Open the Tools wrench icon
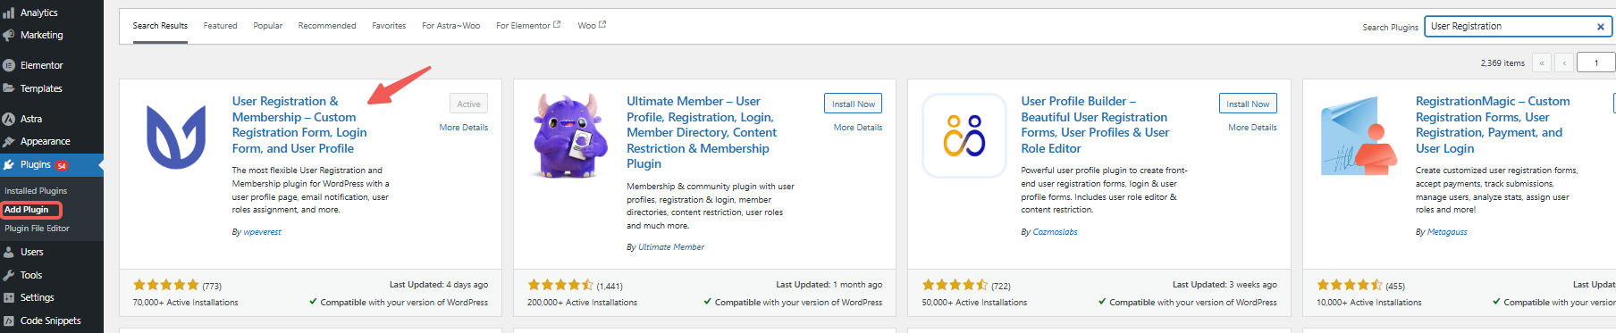The width and height of the screenshot is (1616, 333). [x=9, y=275]
